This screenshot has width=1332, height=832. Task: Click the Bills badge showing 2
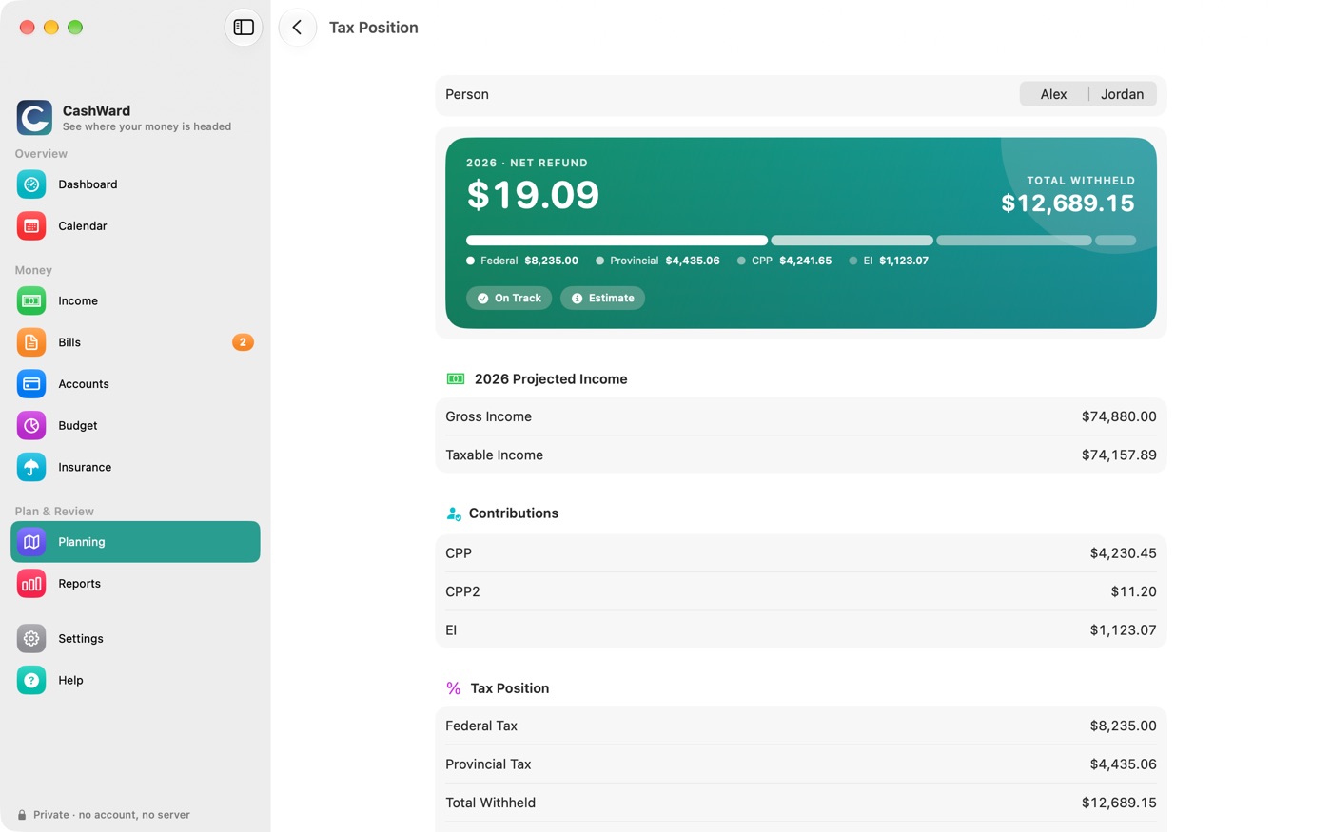243,342
